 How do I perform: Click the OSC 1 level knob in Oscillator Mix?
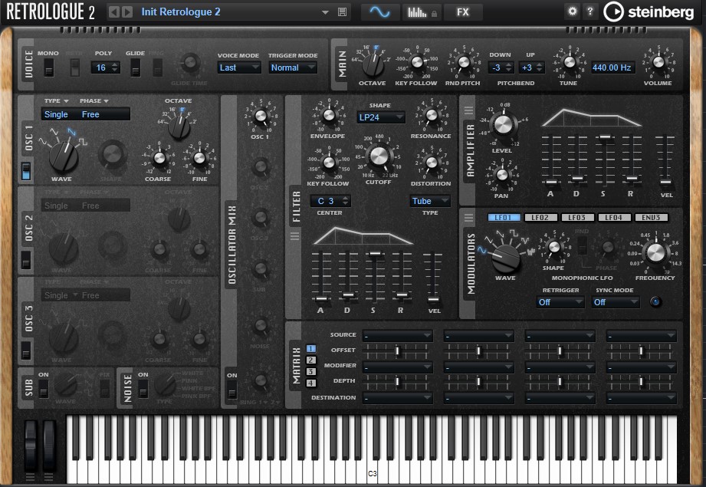(261, 117)
